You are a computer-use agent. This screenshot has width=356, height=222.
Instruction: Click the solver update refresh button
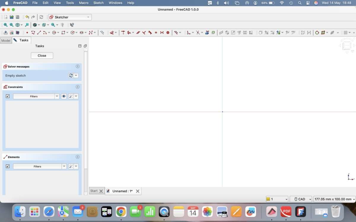pos(71,75)
